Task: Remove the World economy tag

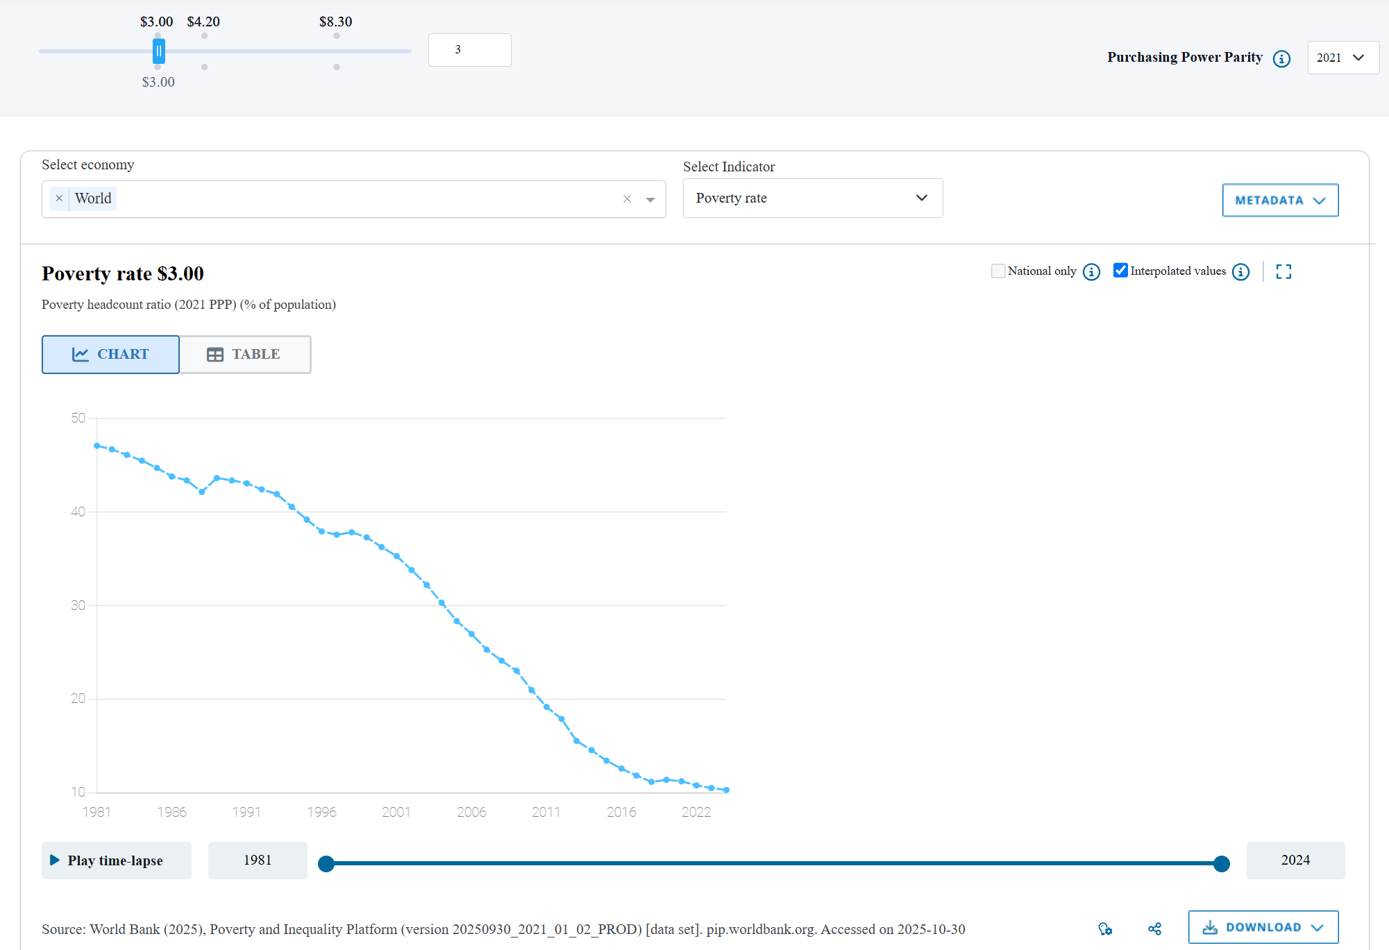Action: (60, 198)
